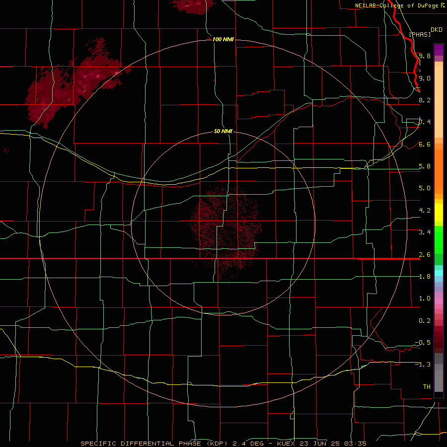Click the small echo at the top edge
The height and width of the screenshot is (447, 447).
pos(193,6)
